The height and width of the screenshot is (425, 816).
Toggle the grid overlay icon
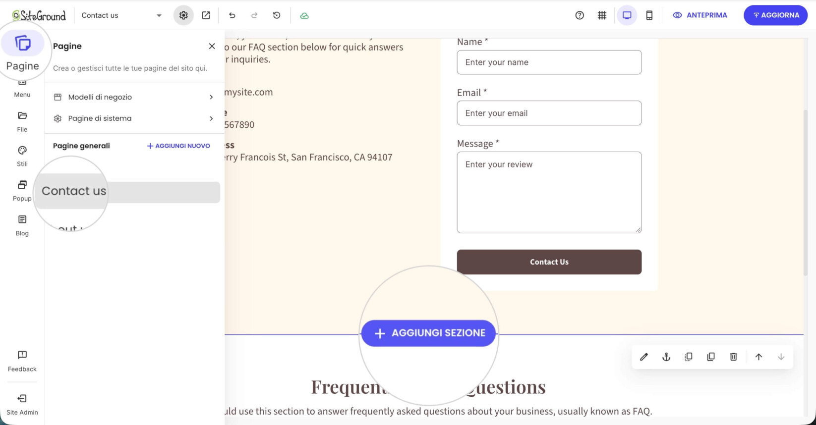(x=602, y=15)
